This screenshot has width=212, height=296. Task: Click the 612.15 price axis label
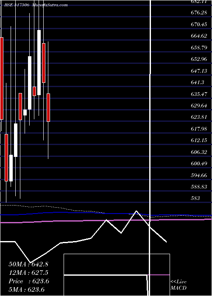tap(199, 140)
